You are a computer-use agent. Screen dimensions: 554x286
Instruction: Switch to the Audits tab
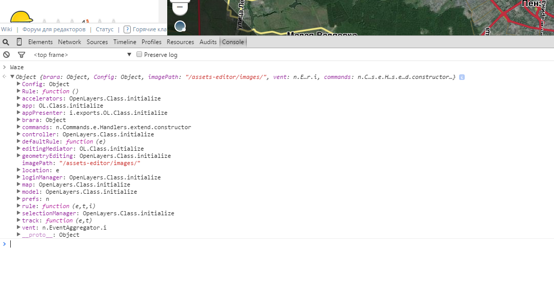coord(208,42)
